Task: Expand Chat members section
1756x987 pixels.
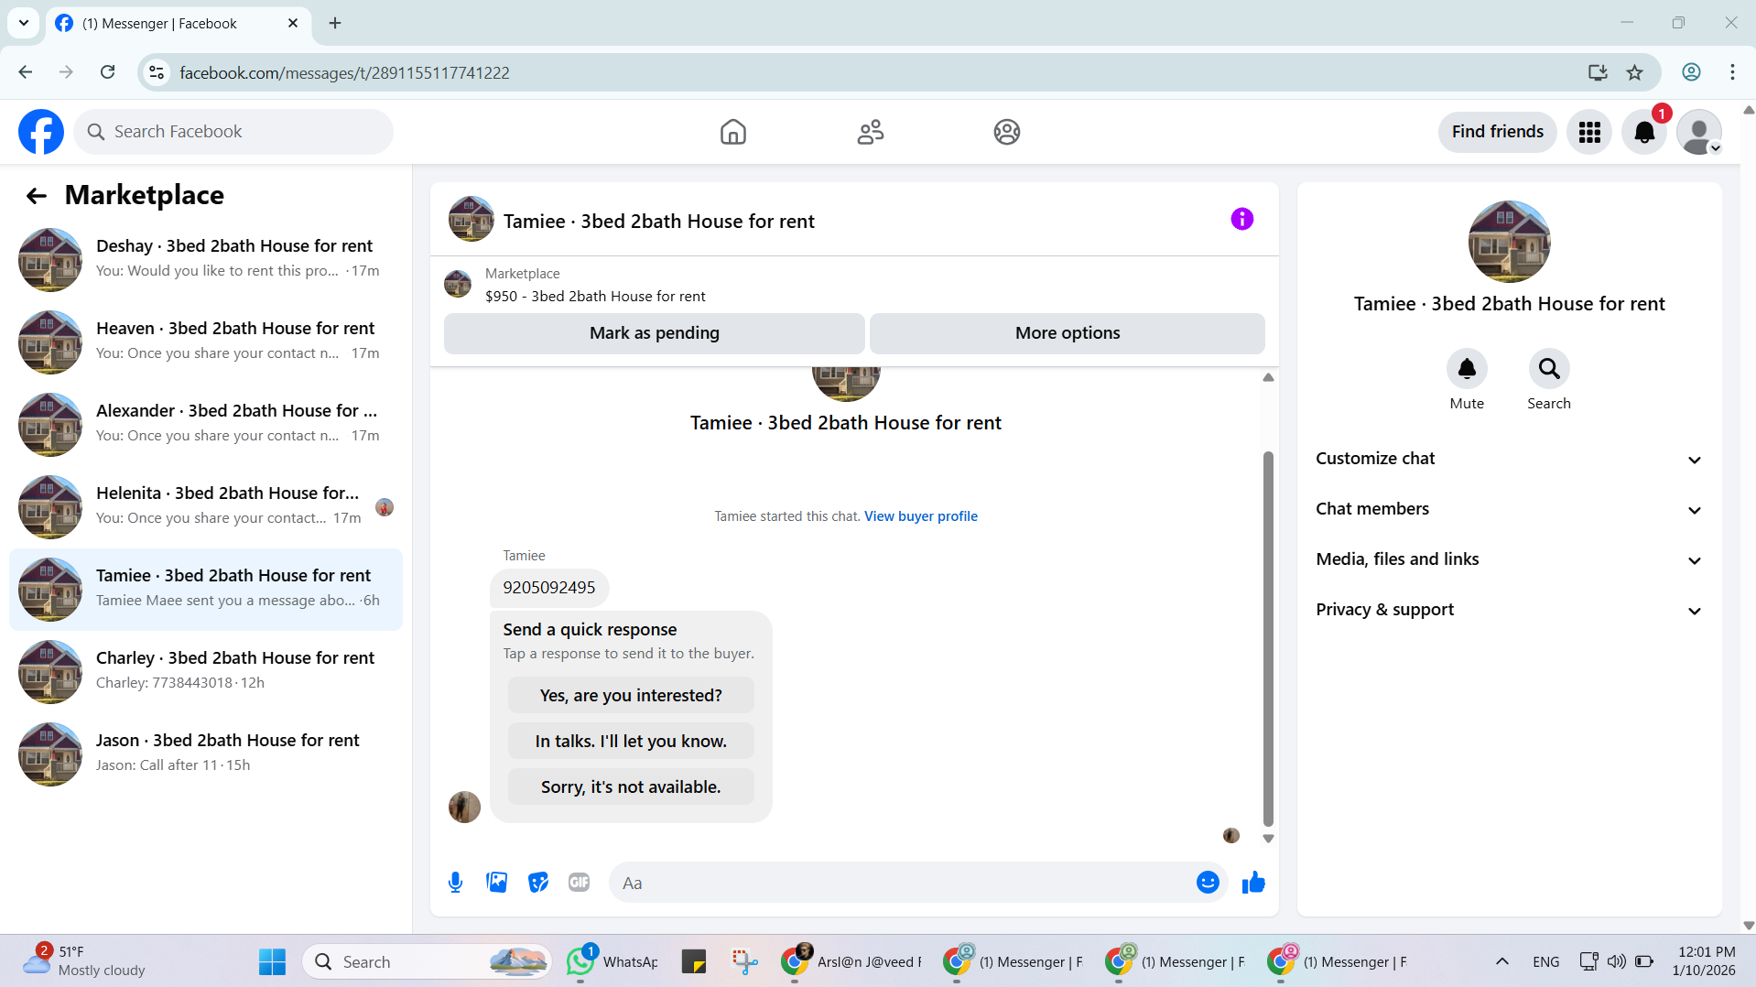Action: (x=1509, y=509)
